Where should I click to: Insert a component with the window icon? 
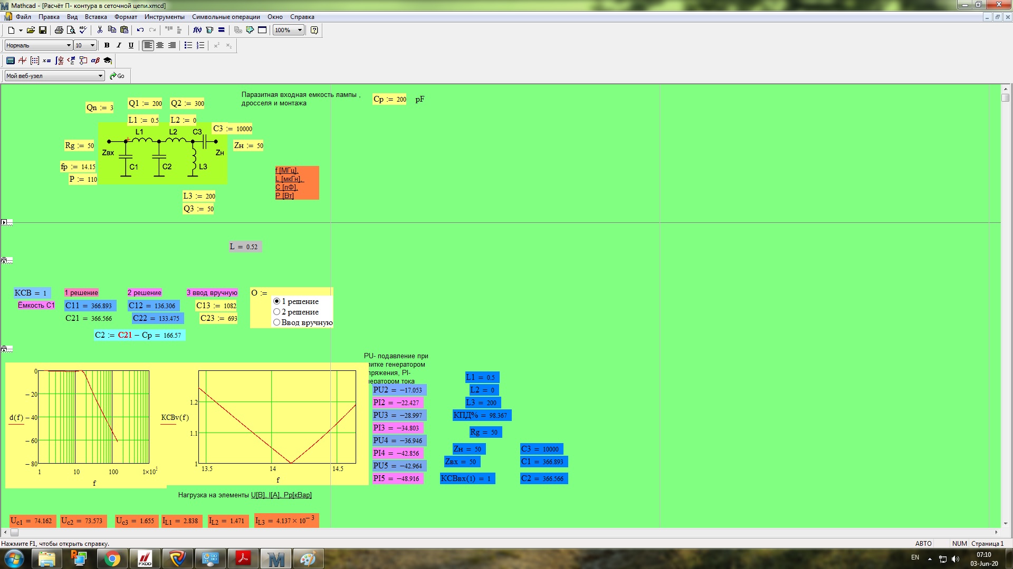click(x=262, y=30)
